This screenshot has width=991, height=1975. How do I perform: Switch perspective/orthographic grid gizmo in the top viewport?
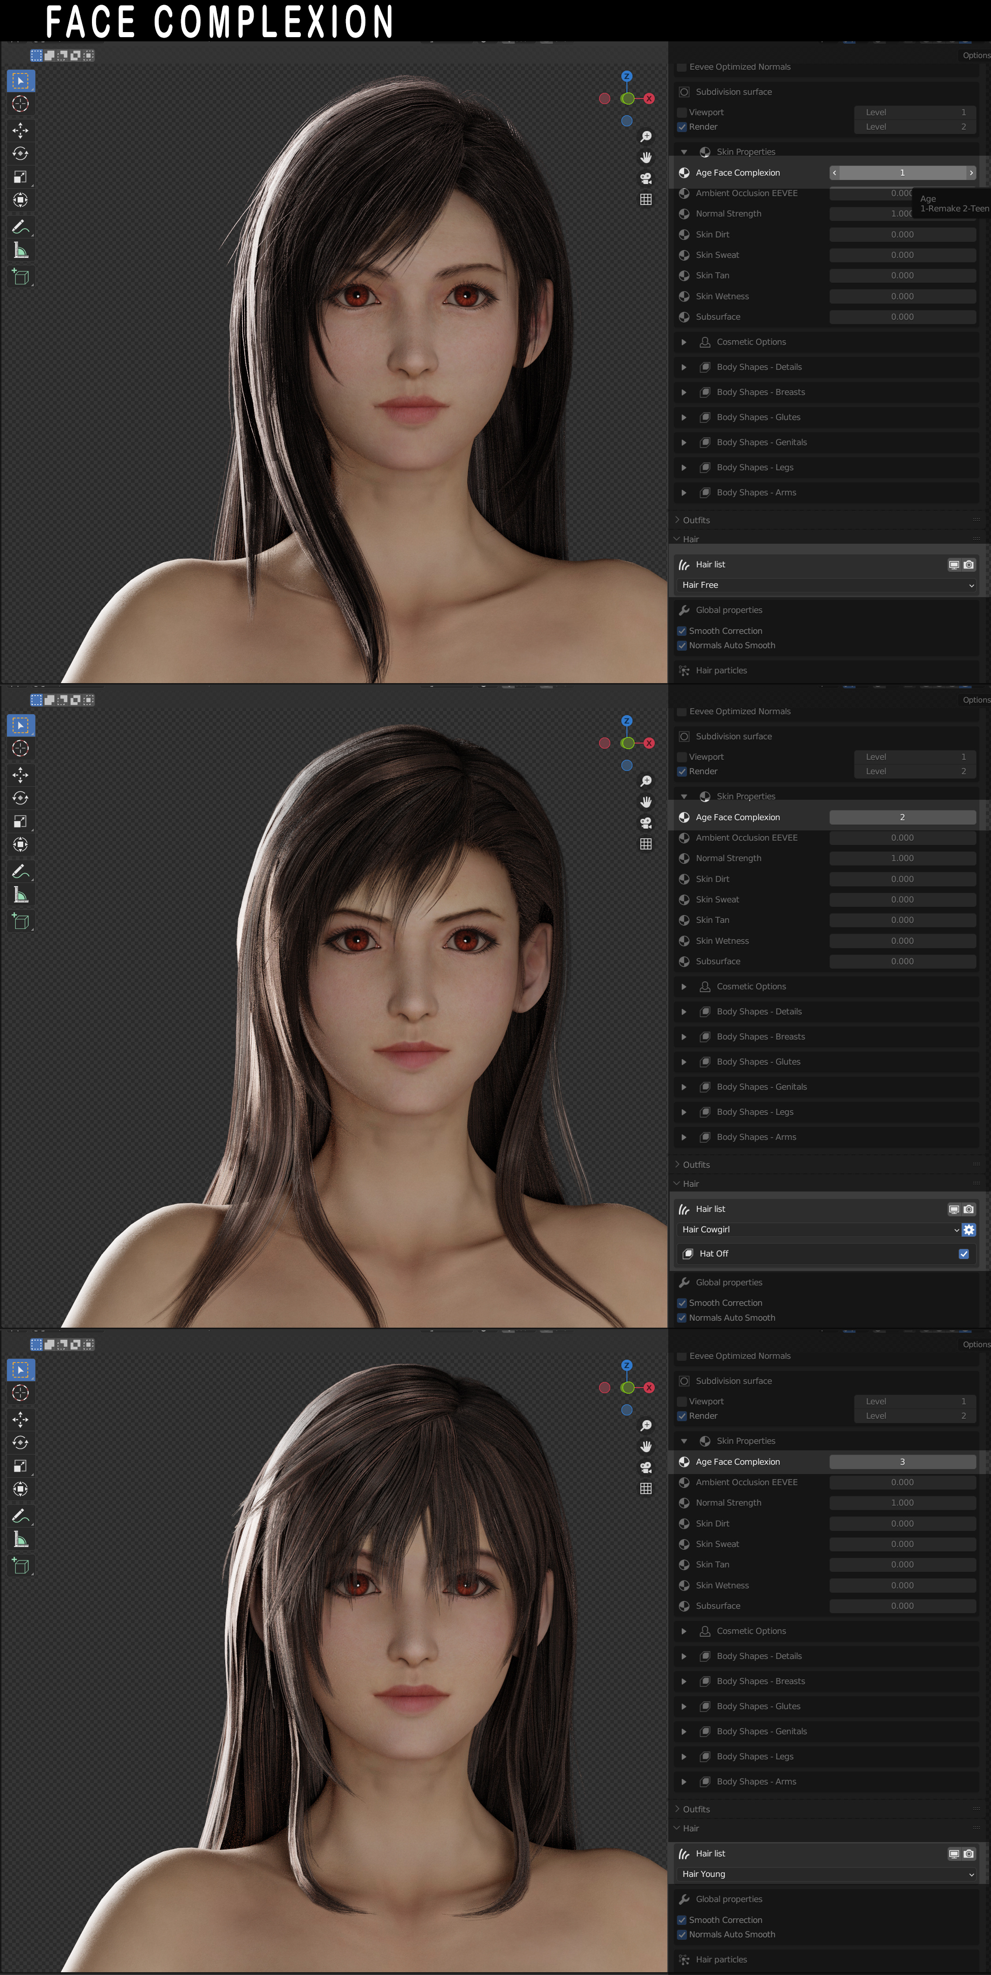pyautogui.click(x=646, y=199)
